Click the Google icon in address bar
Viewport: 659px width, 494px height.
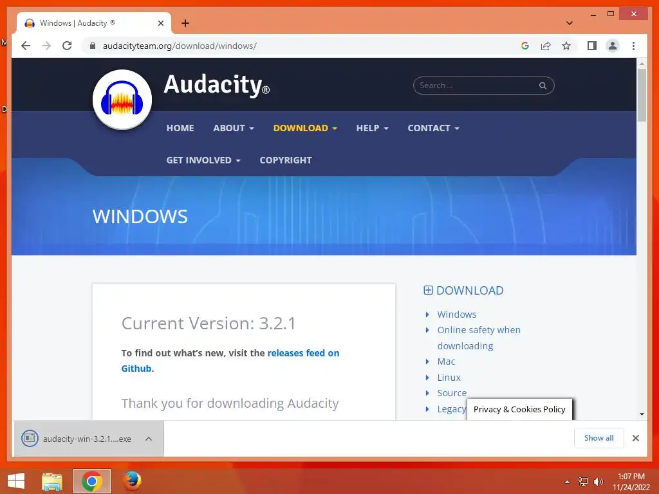click(x=525, y=46)
